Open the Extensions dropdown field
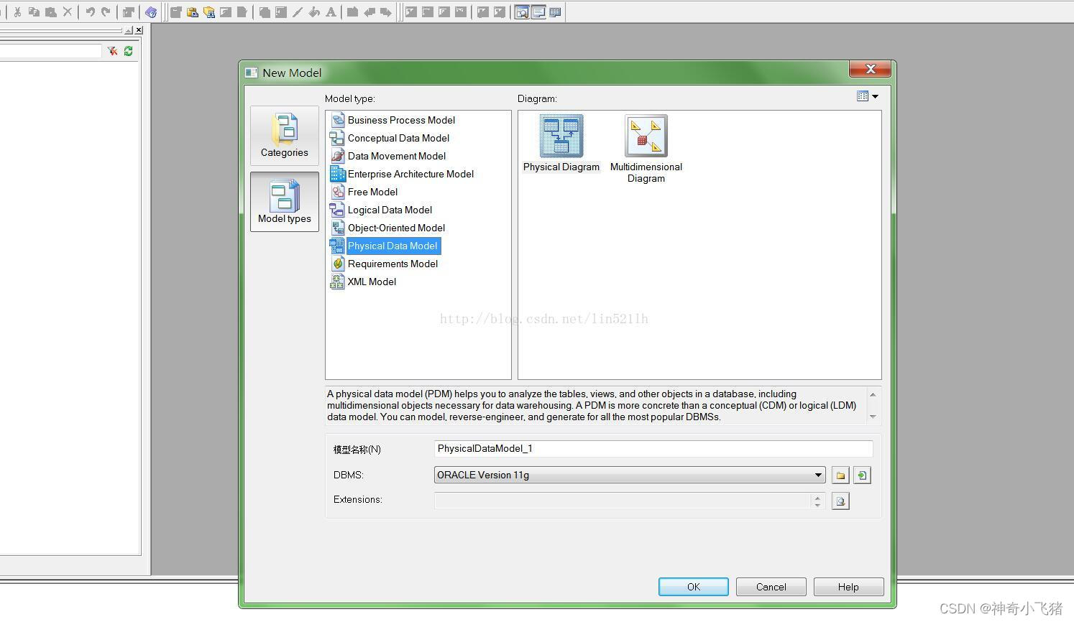The width and height of the screenshot is (1074, 622). (817, 501)
